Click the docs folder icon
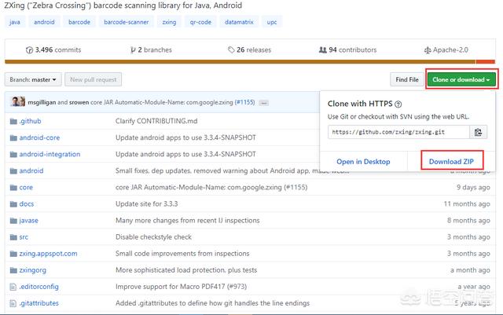503x315 pixels. (13, 204)
